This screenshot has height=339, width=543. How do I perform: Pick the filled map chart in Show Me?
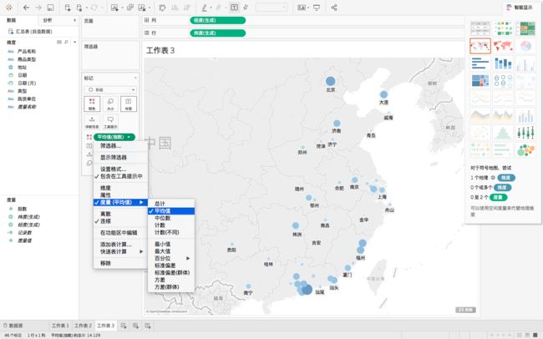pos(503,46)
